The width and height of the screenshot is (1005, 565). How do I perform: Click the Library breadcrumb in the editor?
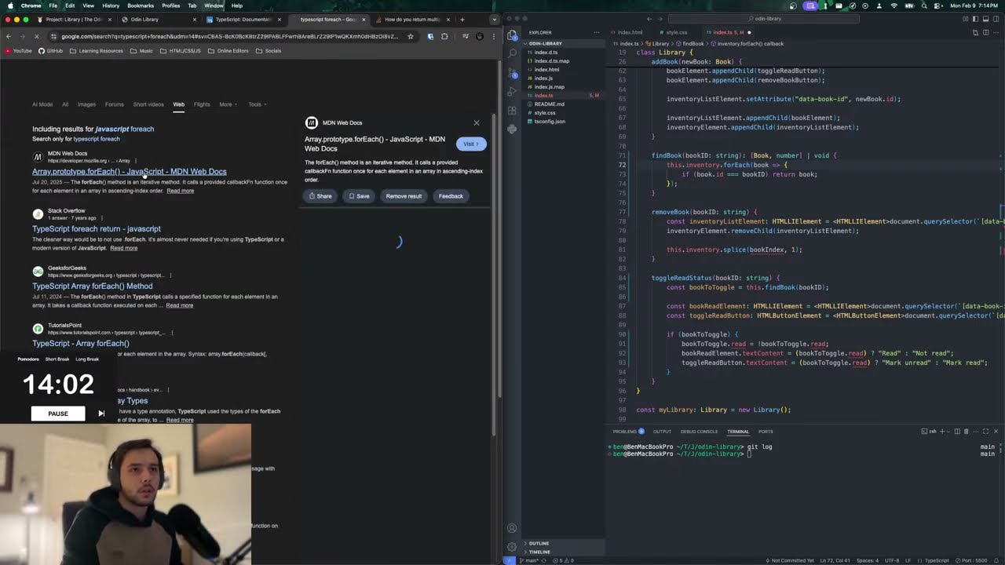click(660, 44)
